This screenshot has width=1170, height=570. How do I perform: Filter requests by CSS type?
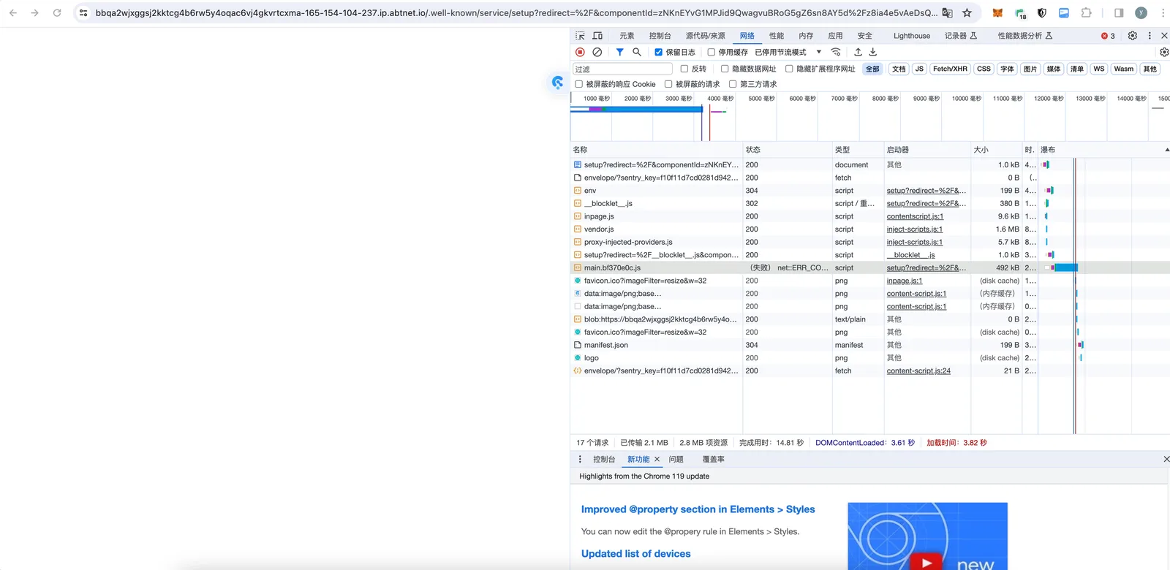(x=984, y=69)
